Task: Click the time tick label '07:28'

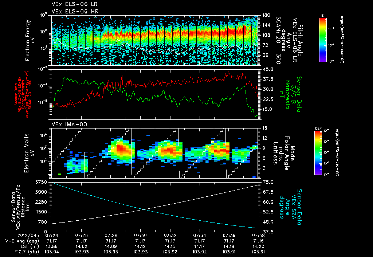Action: [111, 236]
